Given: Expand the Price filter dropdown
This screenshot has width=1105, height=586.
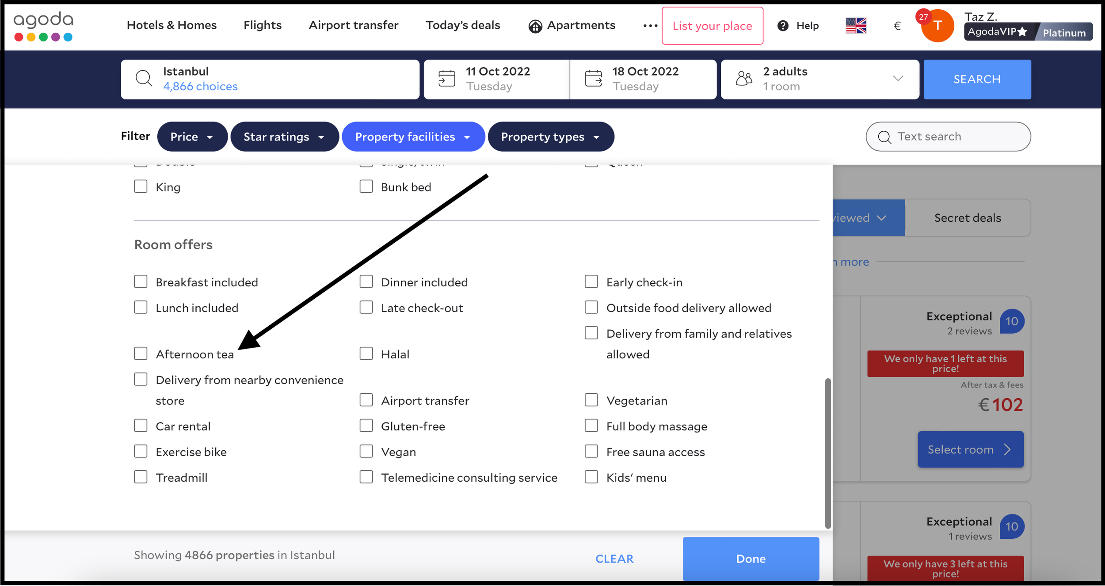Looking at the screenshot, I should (x=192, y=137).
